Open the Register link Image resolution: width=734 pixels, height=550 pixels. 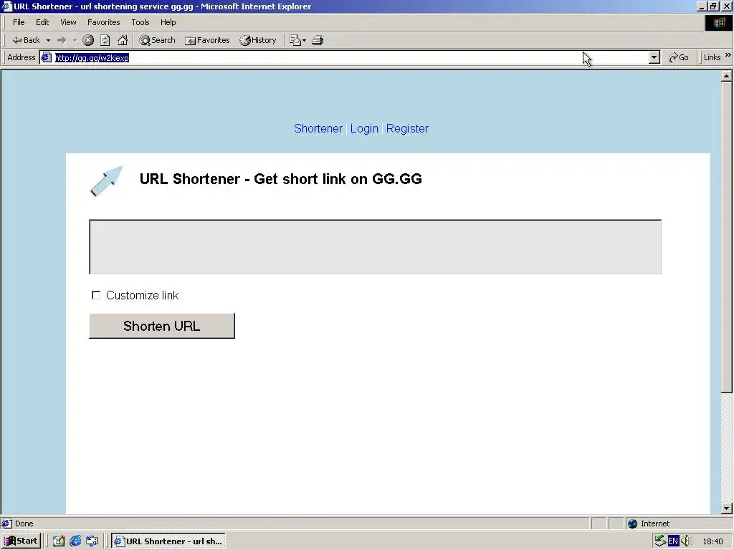pyautogui.click(x=407, y=129)
